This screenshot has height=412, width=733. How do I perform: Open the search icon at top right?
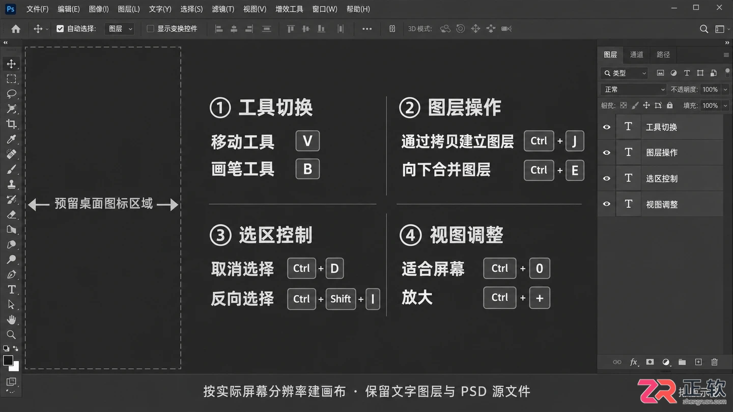point(704,29)
